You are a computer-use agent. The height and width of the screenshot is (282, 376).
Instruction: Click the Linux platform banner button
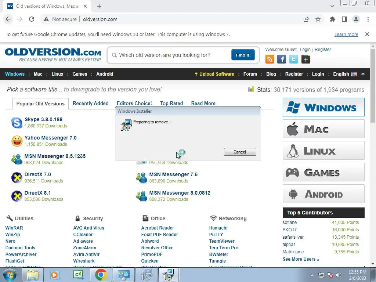(323, 151)
